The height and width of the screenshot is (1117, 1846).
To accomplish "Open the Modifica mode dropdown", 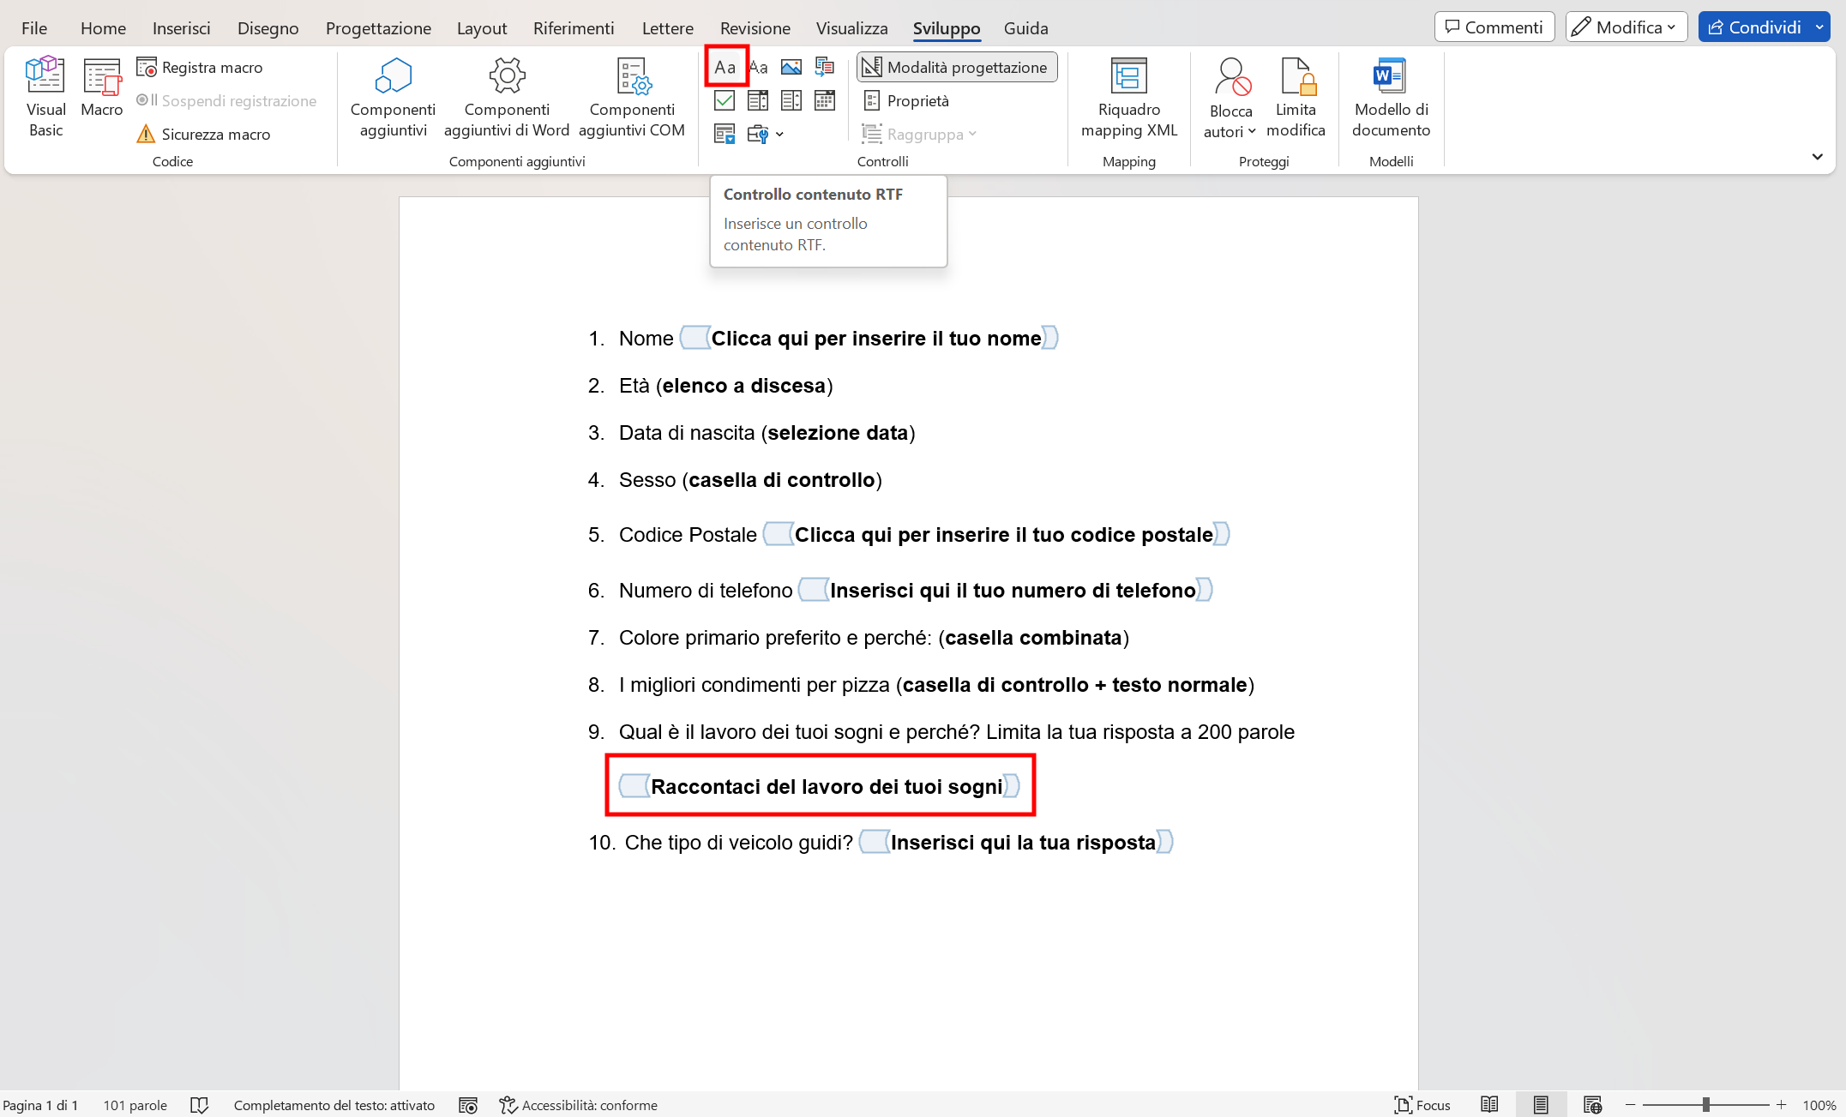I will (x=1669, y=26).
